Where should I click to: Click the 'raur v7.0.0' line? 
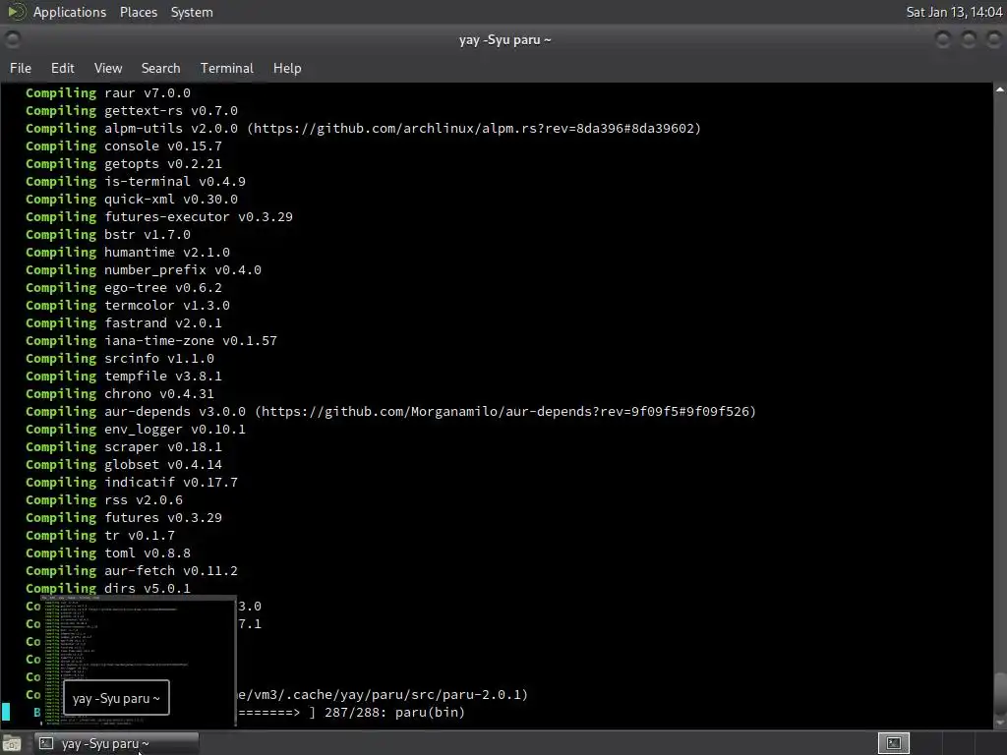(x=108, y=93)
